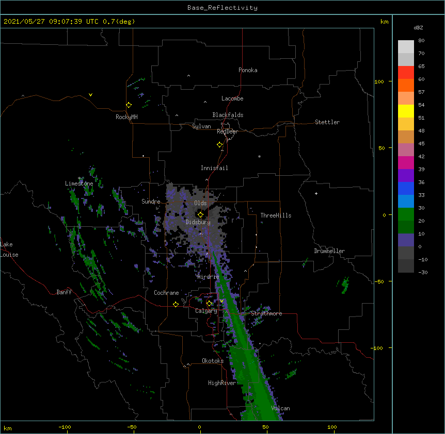Click the Strathmore town label
The image size is (445, 434).
click(x=266, y=313)
